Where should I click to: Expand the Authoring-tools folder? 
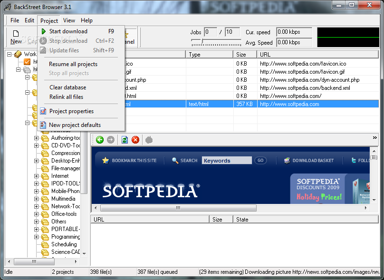pyautogui.click(x=36, y=138)
